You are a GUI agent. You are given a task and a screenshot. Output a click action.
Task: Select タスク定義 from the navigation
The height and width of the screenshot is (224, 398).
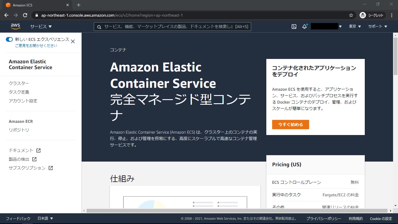(19, 92)
